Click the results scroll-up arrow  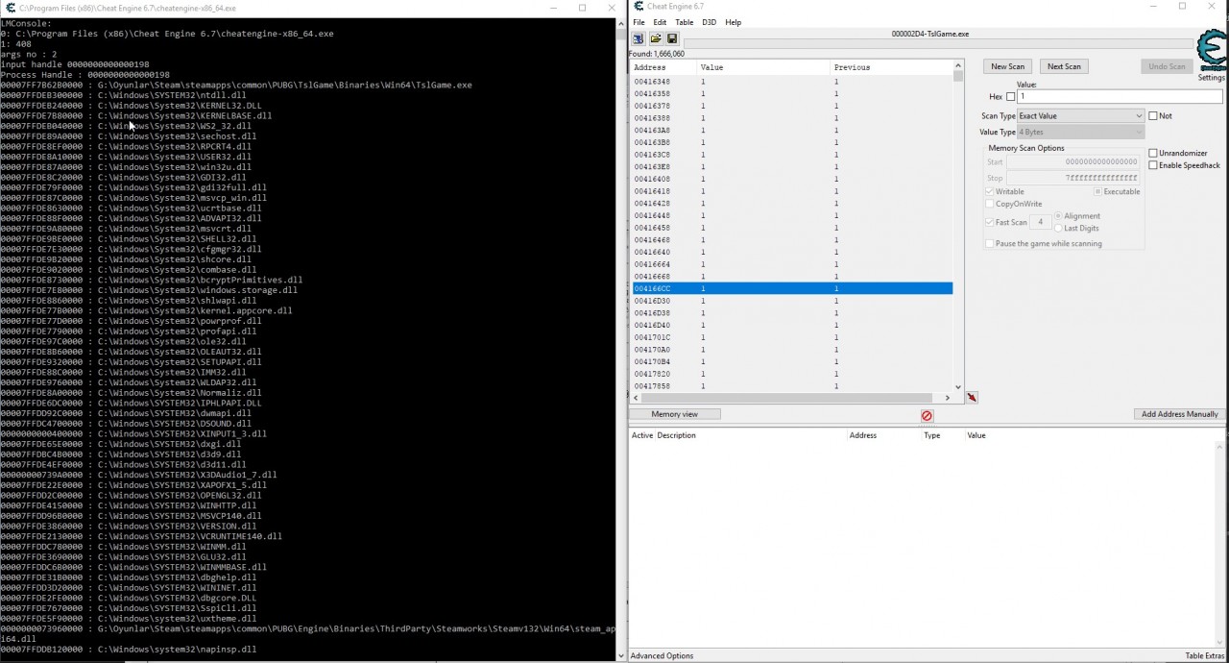click(x=957, y=66)
